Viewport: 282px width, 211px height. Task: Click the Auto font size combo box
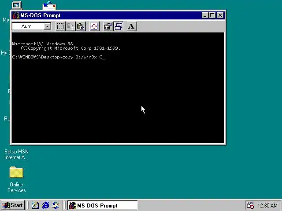click(31, 26)
